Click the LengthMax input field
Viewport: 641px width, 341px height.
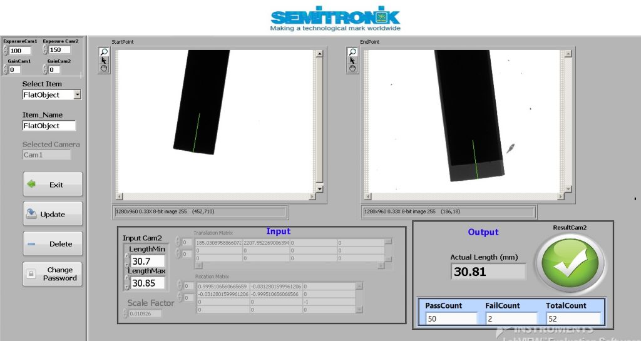pos(148,283)
